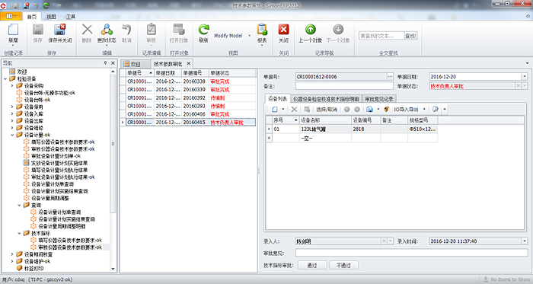The image size is (533, 284).
Task: Click the 更改状态 (Change State) icon
Action: pos(107,30)
